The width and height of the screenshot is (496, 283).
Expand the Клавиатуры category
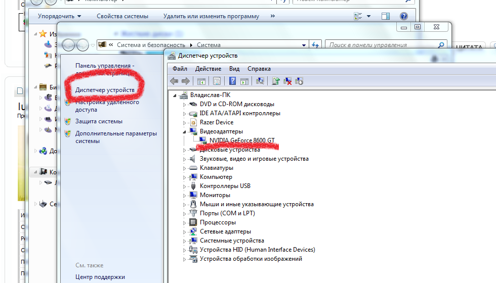(184, 168)
